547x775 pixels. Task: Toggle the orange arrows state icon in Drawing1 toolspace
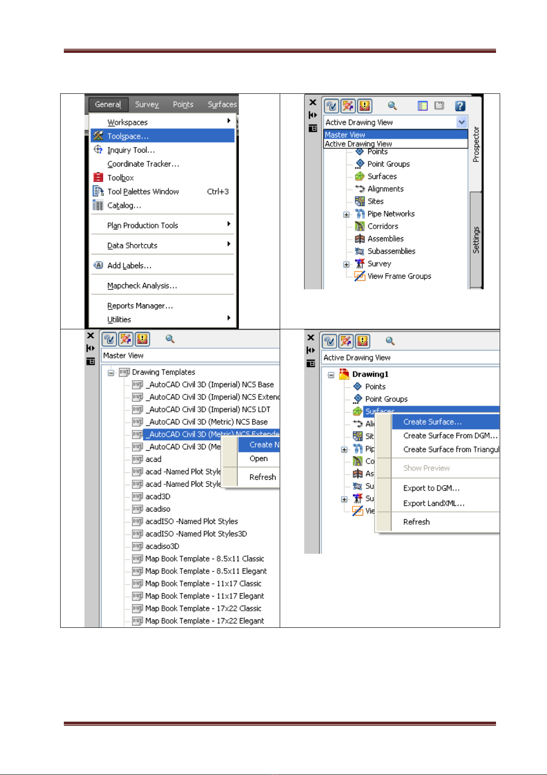(x=346, y=341)
